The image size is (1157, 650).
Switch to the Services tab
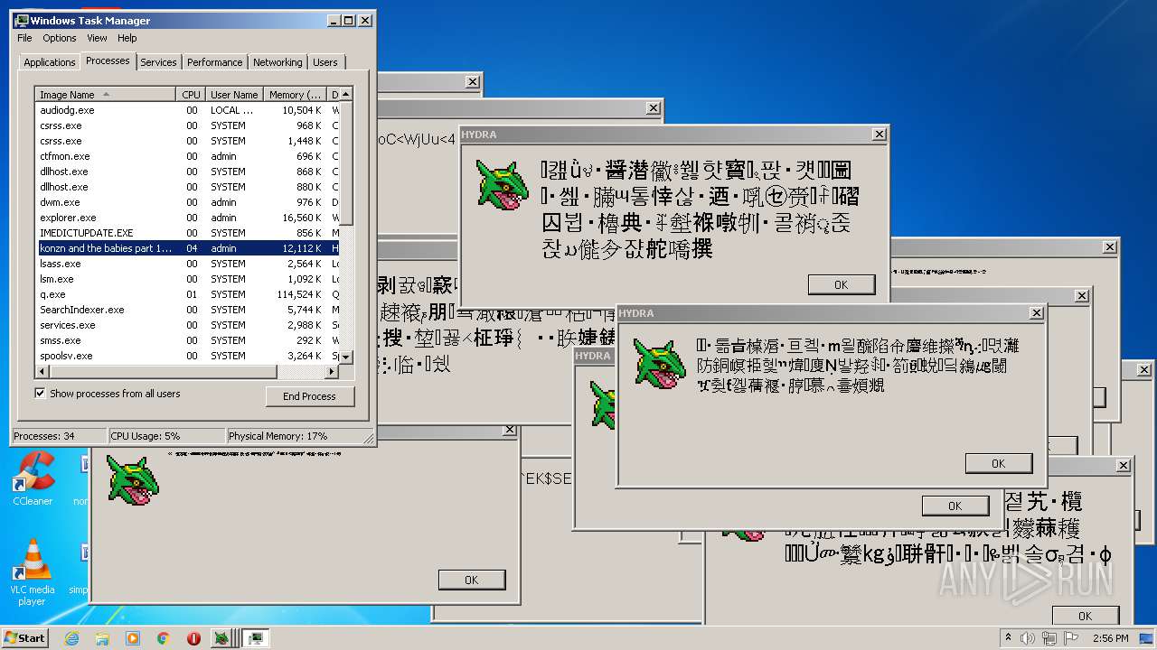pyautogui.click(x=158, y=62)
